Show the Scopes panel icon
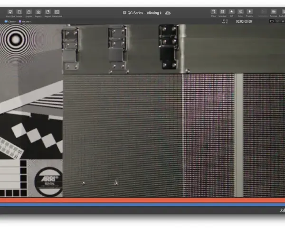 point(274,11)
